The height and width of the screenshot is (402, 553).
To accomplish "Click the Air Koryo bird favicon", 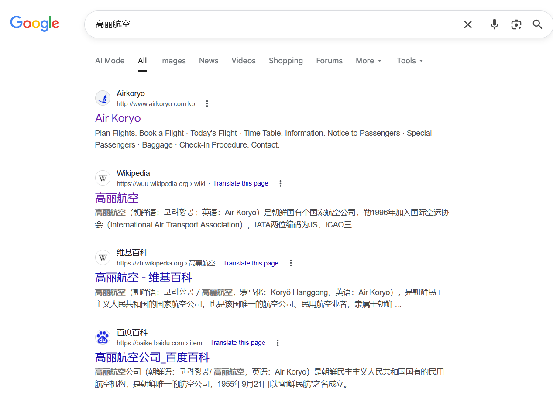I will click(x=103, y=98).
